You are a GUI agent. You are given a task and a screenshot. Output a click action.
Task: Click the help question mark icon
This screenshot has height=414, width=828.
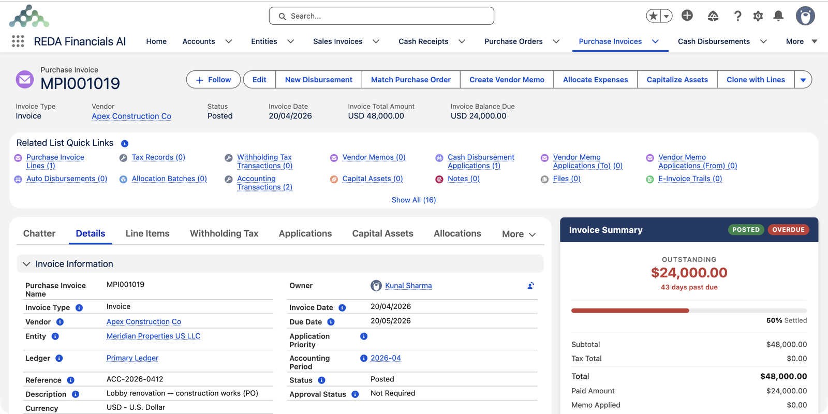coord(738,16)
